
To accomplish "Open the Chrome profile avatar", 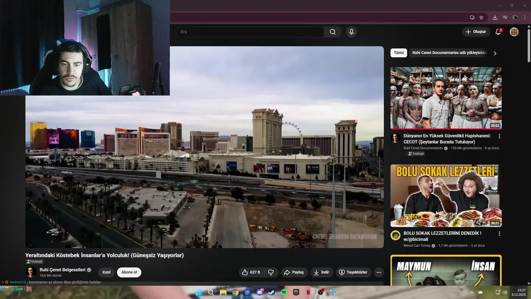I will (x=515, y=17).
